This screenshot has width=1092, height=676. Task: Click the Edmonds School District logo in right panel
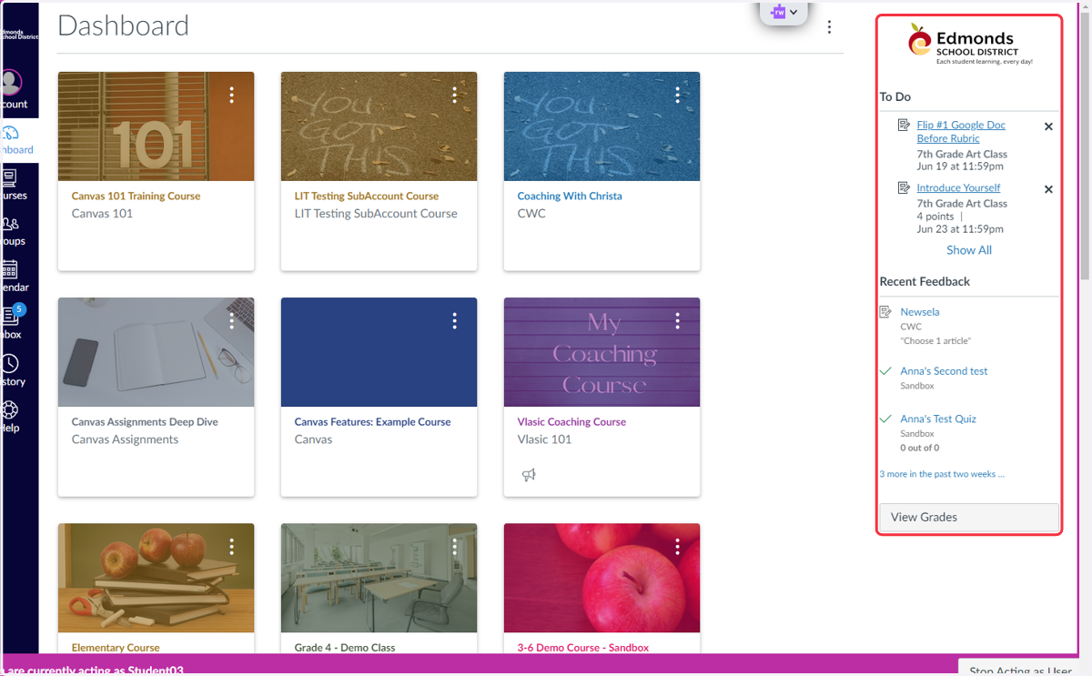(970, 45)
